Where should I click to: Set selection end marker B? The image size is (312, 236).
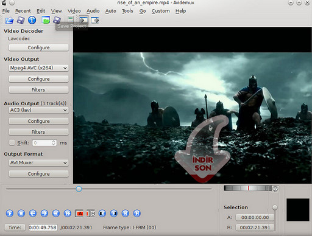coord(91,213)
